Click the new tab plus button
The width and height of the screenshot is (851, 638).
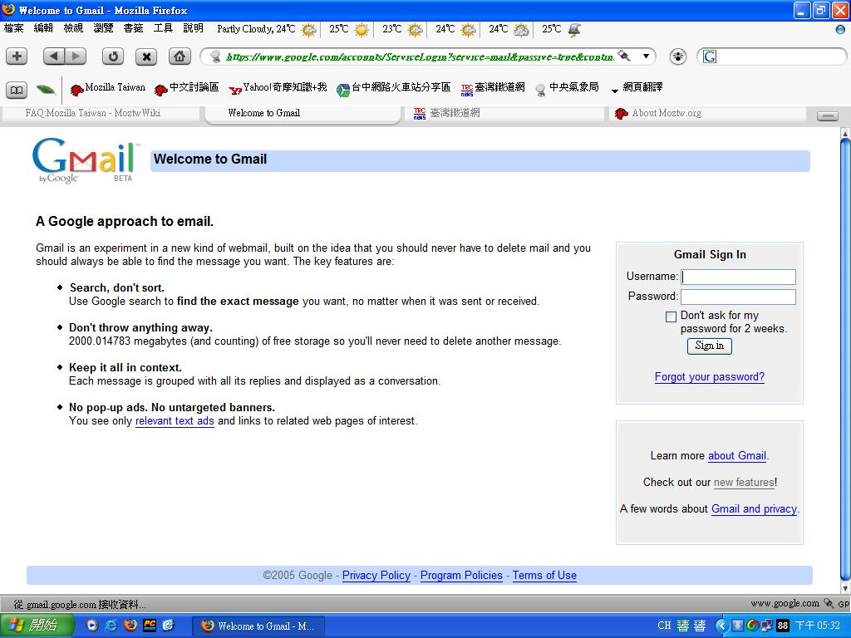(x=17, y=56)
